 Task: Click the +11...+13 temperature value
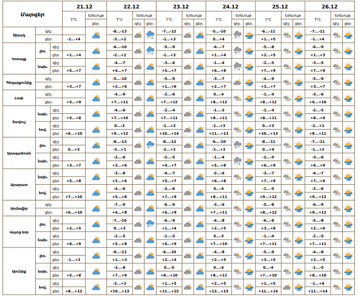[x=218, y=133]
